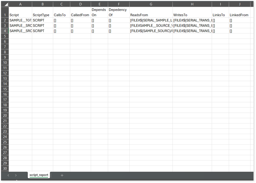Image resolution: width=256 pixels, height=183 pixels.
Task: Select the Depends On header cell
Action: point(99,12)
